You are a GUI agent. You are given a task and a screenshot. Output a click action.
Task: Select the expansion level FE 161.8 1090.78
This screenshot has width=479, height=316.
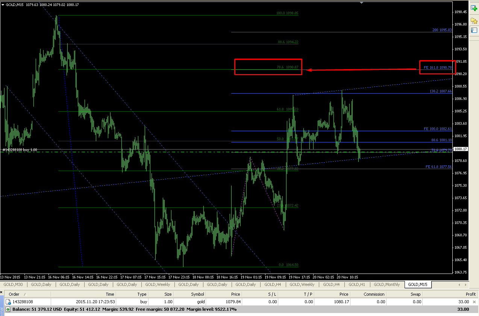pyautogui.click(x=438, y=68)
